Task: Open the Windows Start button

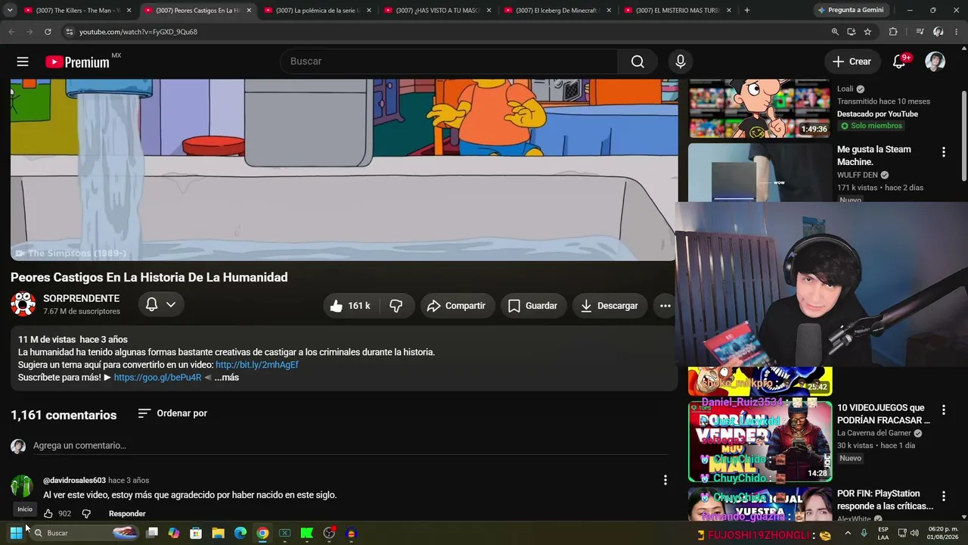Action: (x=16, y=533)
